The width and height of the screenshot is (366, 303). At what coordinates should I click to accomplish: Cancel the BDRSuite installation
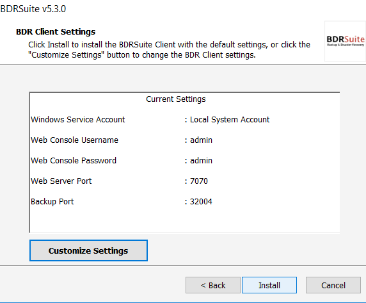(x=333, y=285)
